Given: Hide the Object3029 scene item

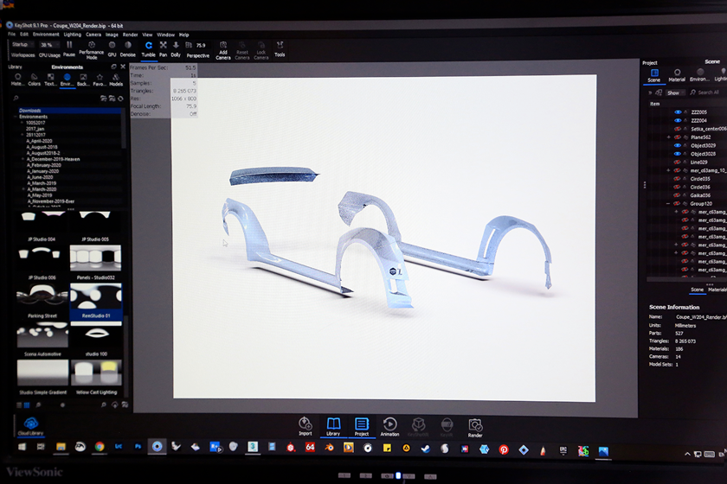Looking at the screenshot, I should click(x=678, y=145).
